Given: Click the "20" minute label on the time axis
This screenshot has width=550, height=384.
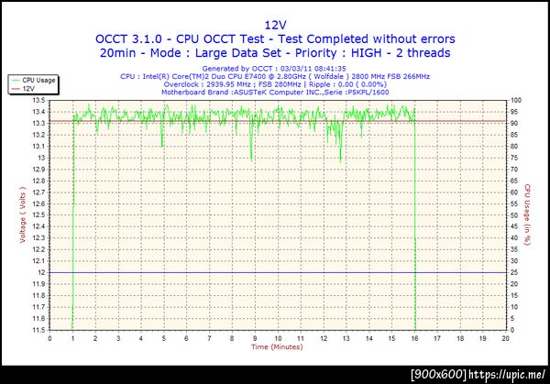Looking at the screenshot, I should [x=505, y=338].
